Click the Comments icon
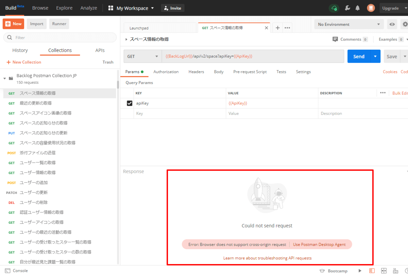 click(x=335, y=39)
